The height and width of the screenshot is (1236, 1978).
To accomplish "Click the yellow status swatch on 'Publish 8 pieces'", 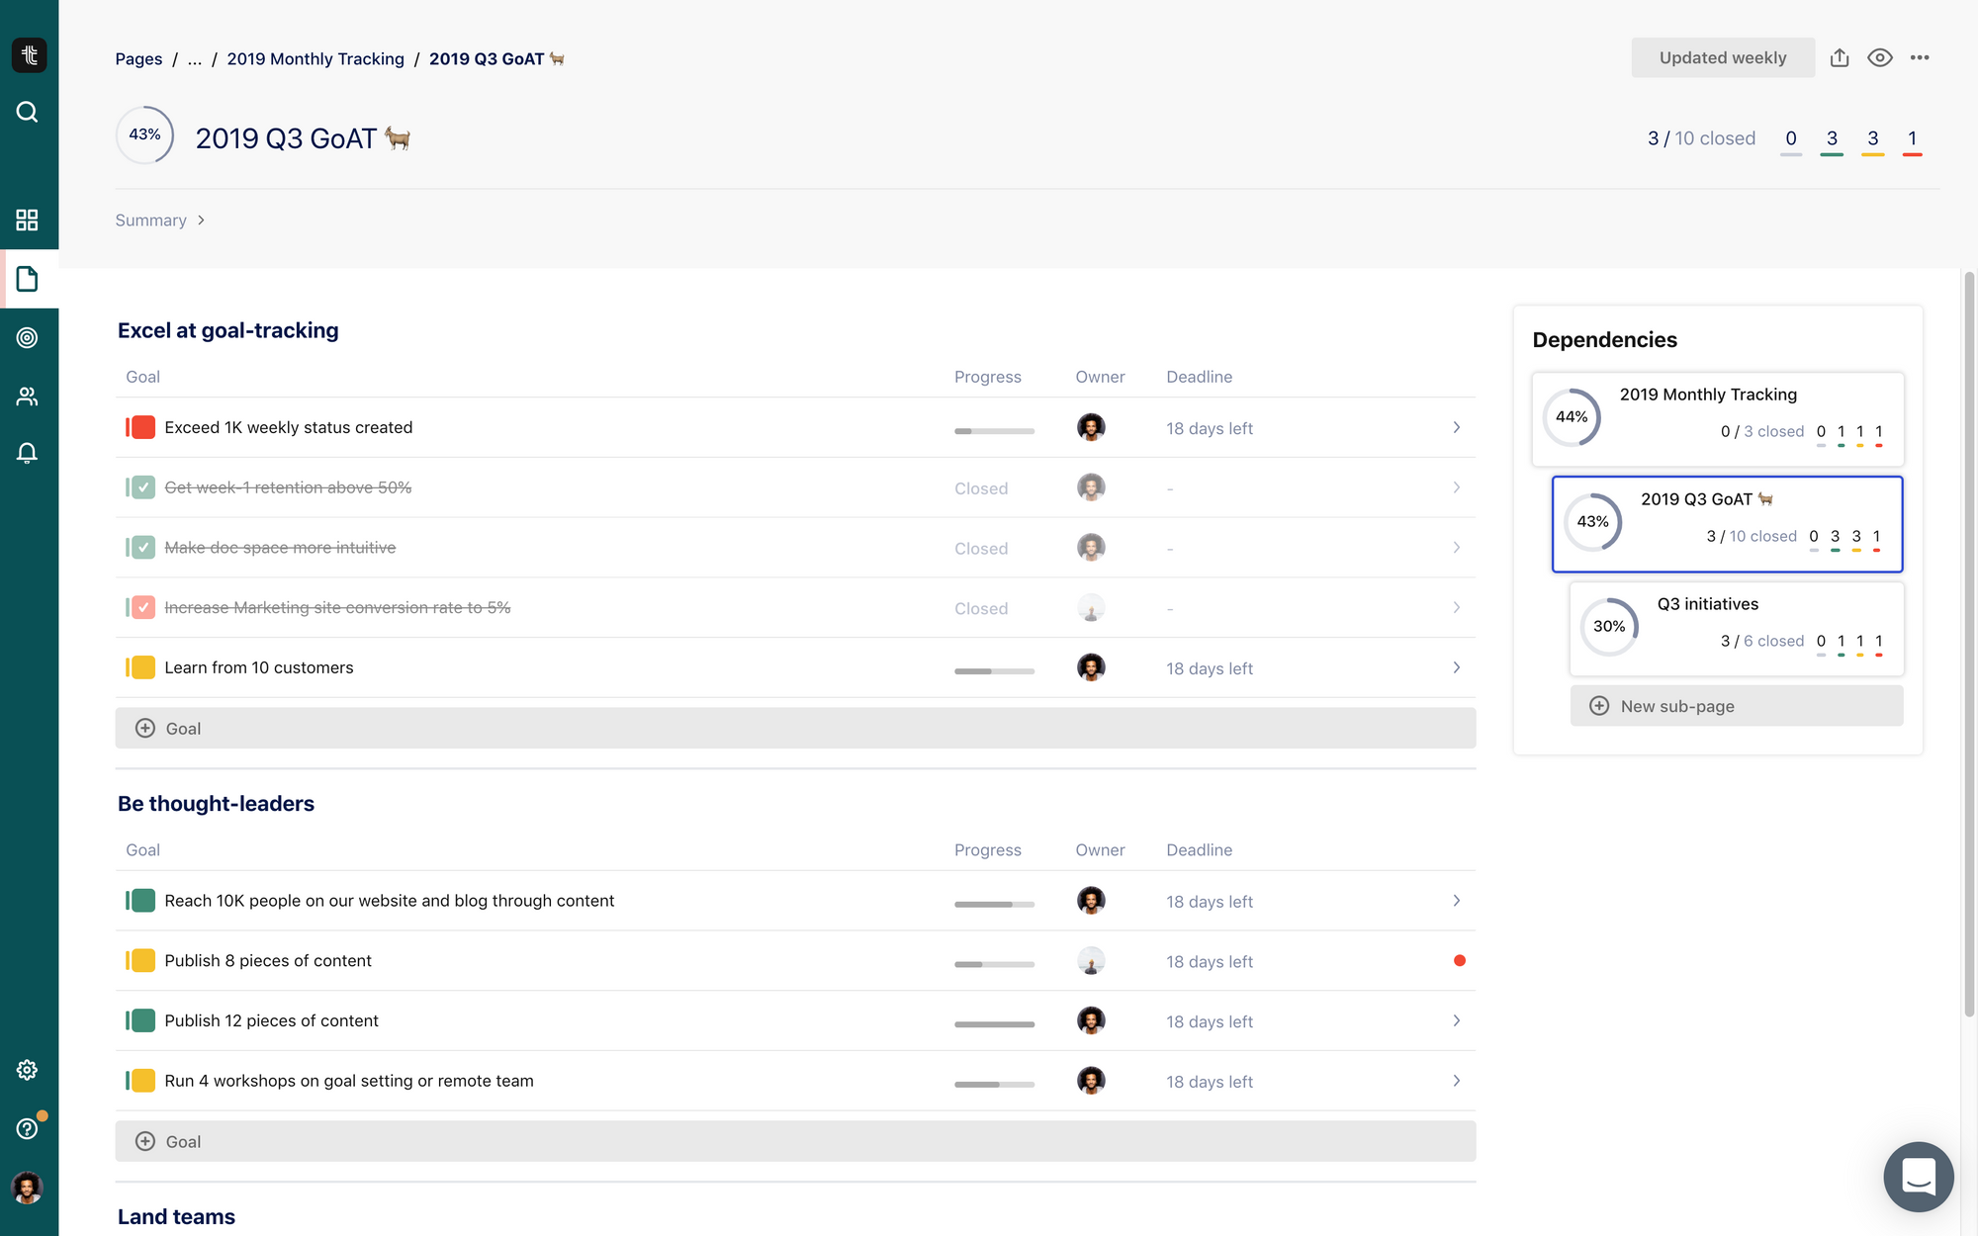I will click(x=143, y=960).
